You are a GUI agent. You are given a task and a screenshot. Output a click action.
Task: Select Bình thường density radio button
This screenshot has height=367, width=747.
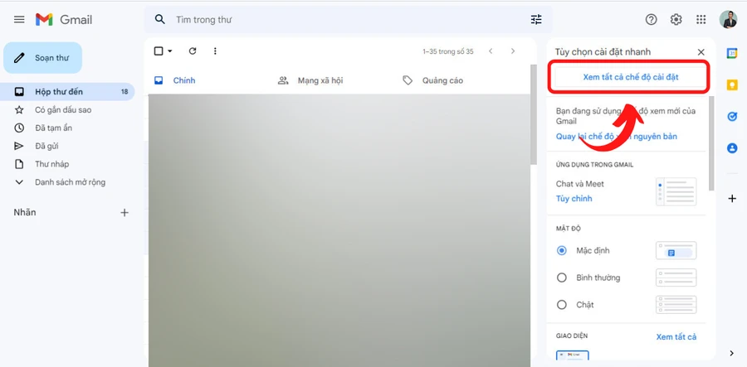point(562,278)
